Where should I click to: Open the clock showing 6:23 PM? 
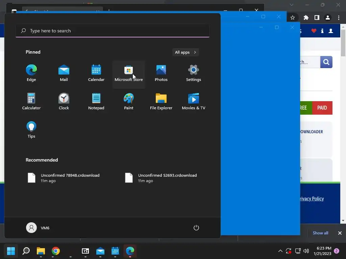322,251
